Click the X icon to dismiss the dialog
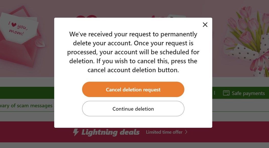Viewport: 269px width, 148px height. [x=205, y=25]
